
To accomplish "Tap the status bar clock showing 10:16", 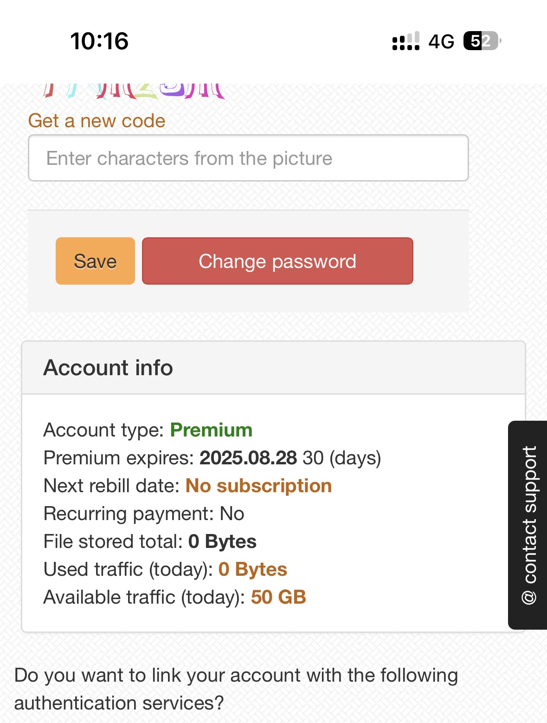I will [x=99, y=41].
